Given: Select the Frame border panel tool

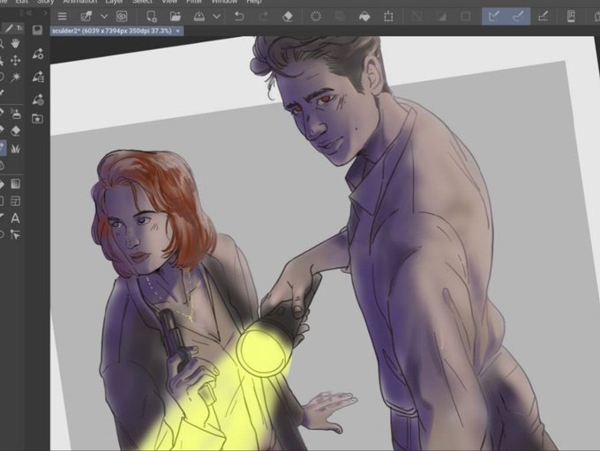Looking at the screenshot, I should click(15, 201).
